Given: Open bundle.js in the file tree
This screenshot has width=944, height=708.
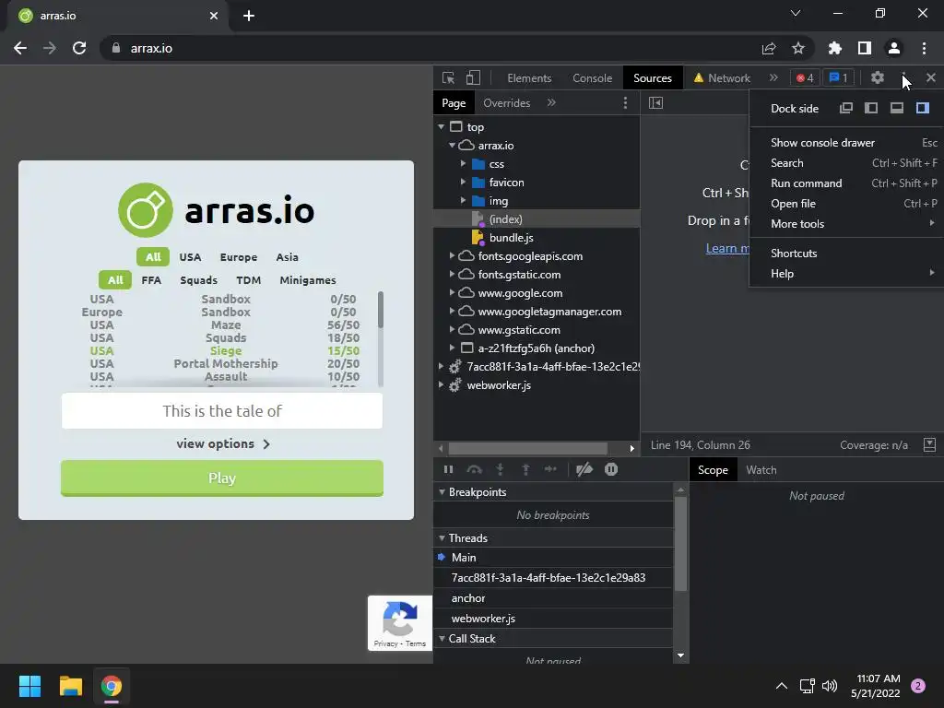Looking at the screenshot, I should point(511,238).
